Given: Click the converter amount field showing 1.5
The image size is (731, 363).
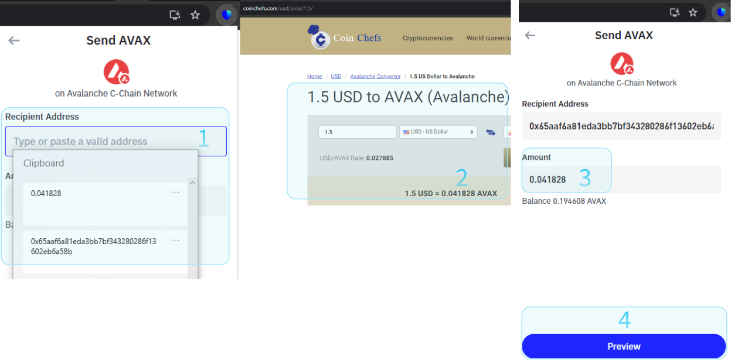Looking at the screenshot, I should [356, 132].
